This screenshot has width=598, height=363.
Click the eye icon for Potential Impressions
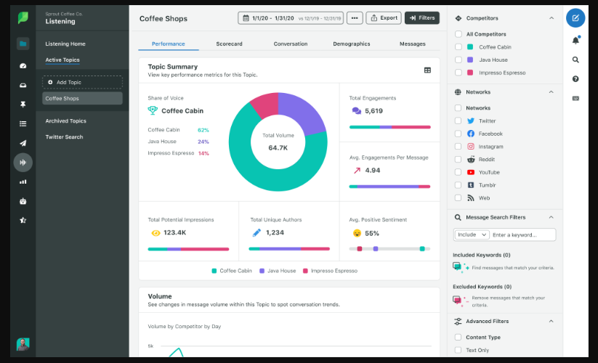point(155,233)
